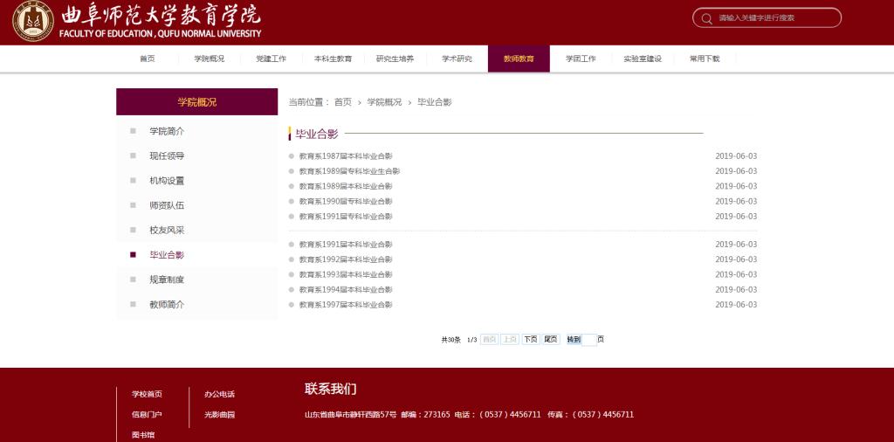
Task: Click the 首页 breadcrumb link
Action: pyautogui.click(x=342, y=102)
